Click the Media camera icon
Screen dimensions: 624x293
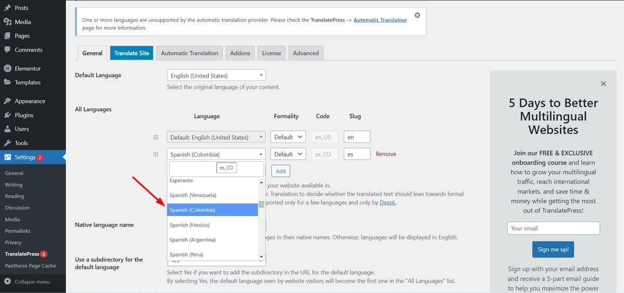click(7, 22)
